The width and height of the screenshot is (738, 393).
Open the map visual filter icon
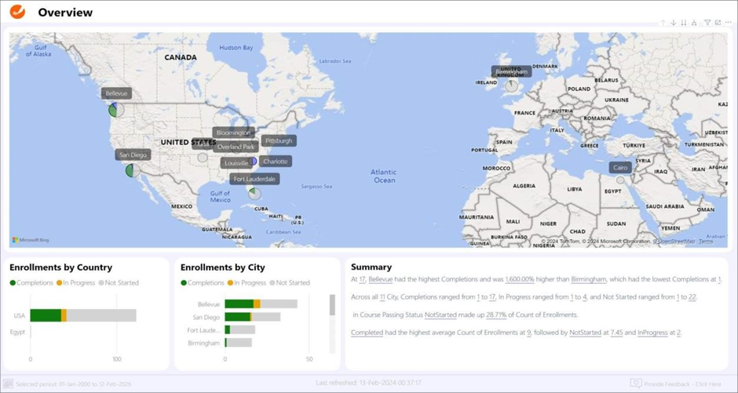pos(707,23)
